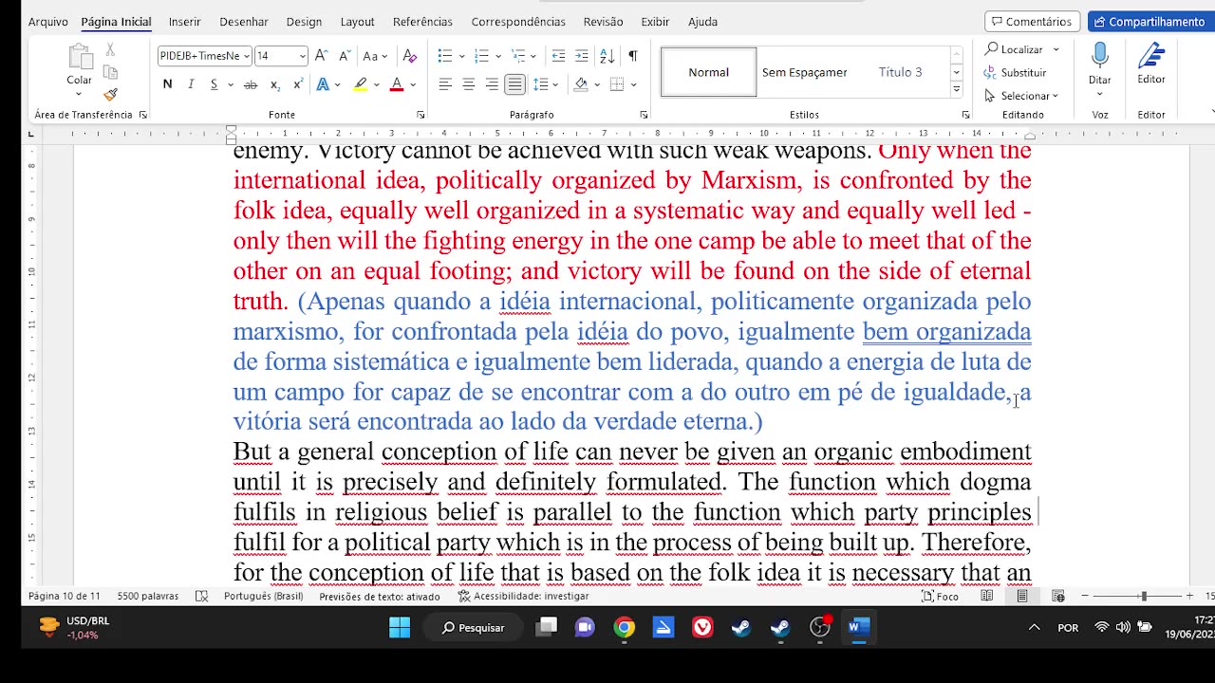Align paragraph to the left
This screenshot has width=1215, height=683.
[444, 84]
